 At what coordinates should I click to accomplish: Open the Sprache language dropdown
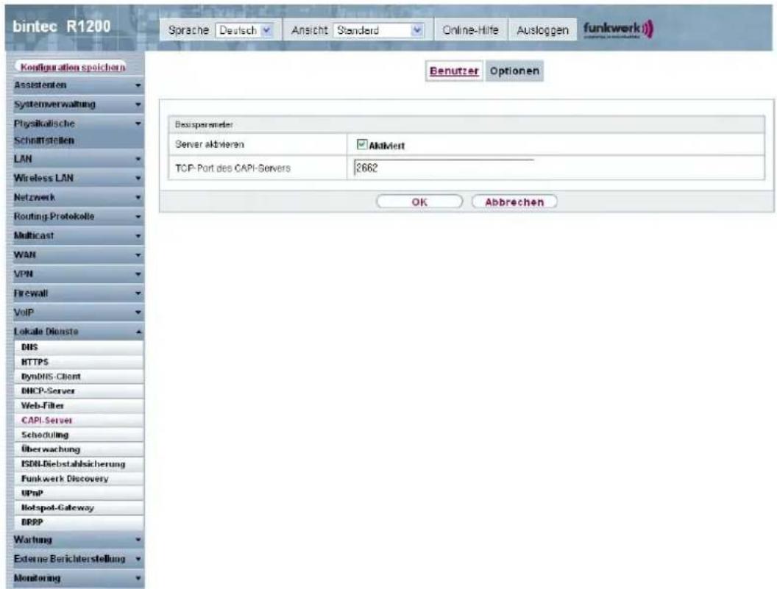click(244, 30)
